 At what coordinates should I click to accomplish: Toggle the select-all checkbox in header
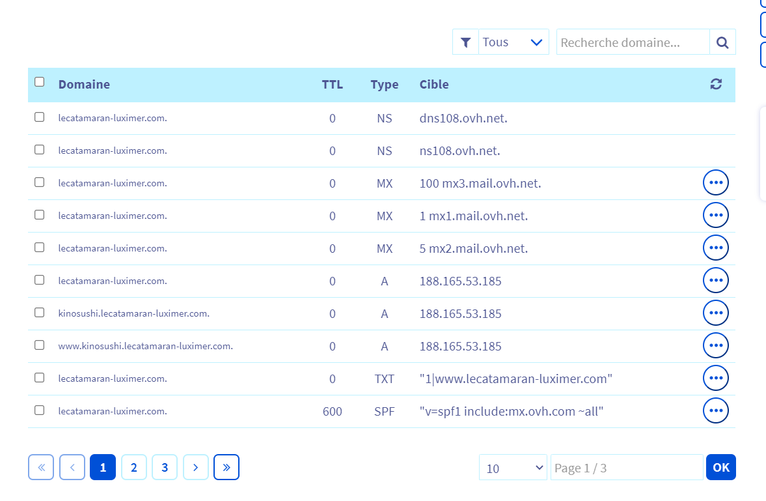[x=40, y=82]
